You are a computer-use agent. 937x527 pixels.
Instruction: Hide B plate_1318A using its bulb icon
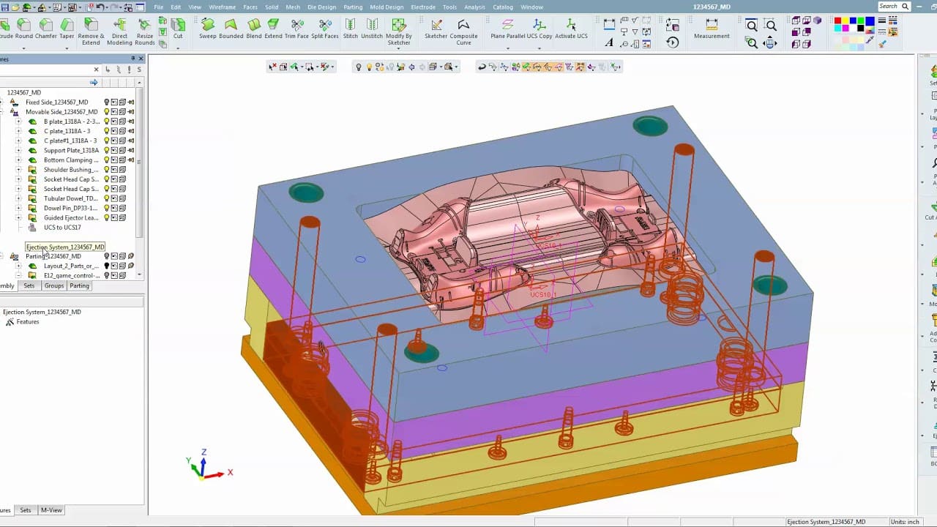106,122
